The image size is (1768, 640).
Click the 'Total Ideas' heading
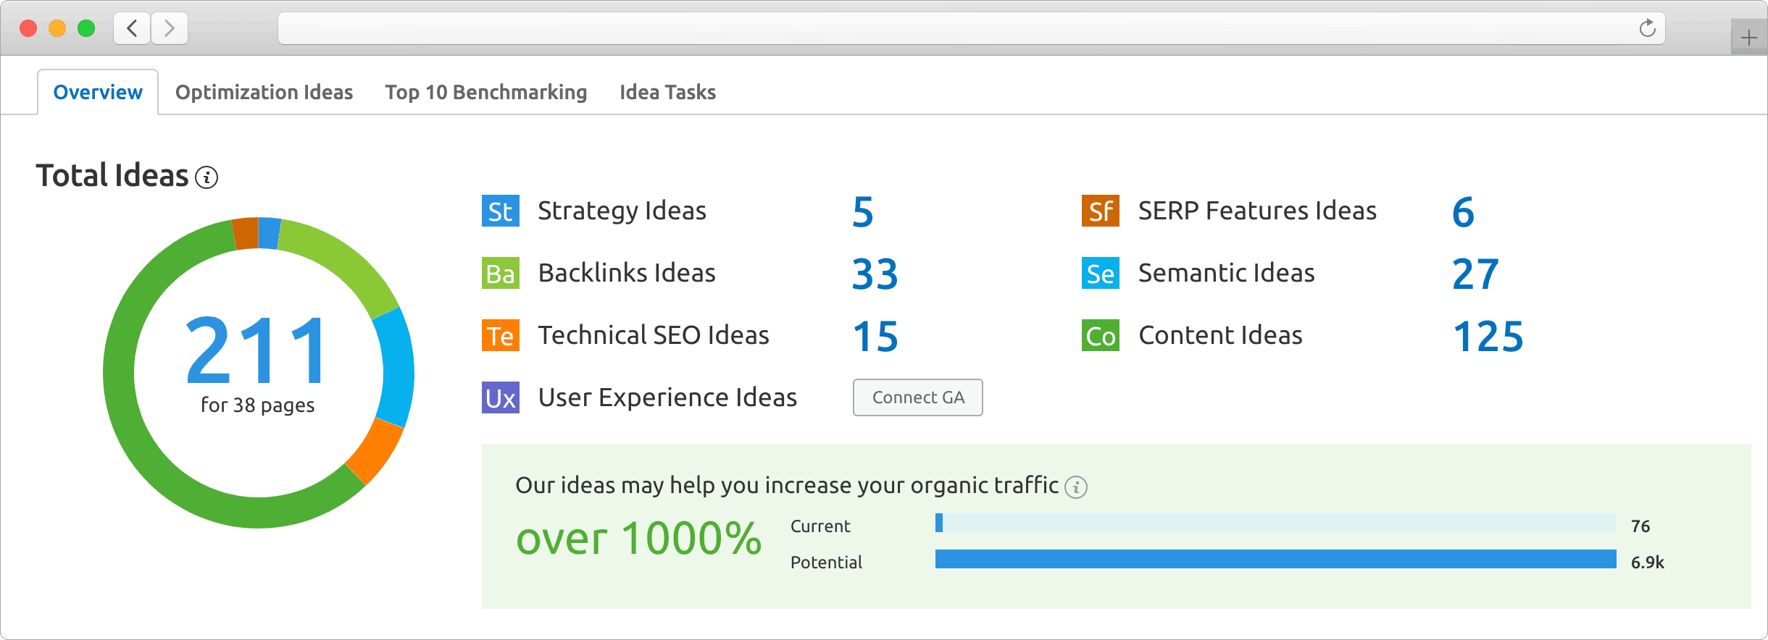click(x=112, y=176)
